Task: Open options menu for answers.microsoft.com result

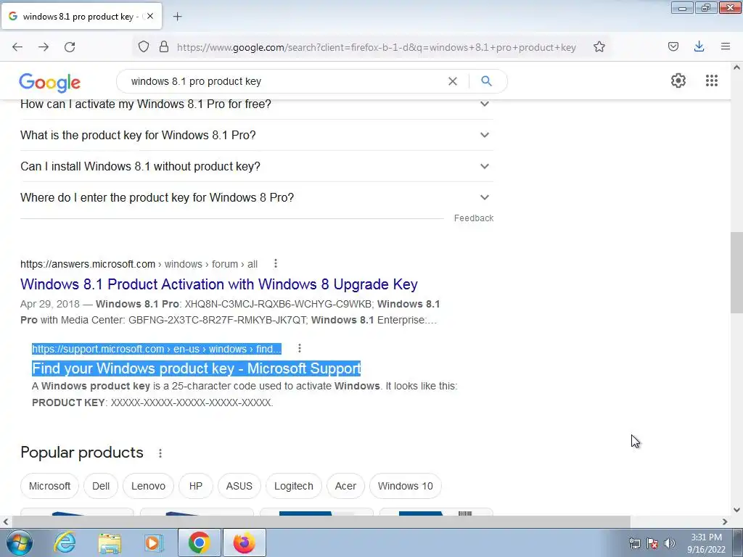Action: (275, 263)
